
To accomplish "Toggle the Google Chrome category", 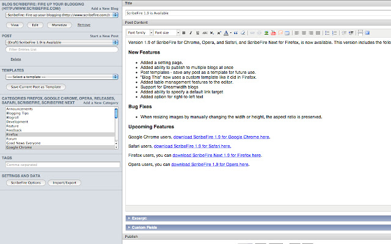I will pyautogui.click(x=60, y=148).
